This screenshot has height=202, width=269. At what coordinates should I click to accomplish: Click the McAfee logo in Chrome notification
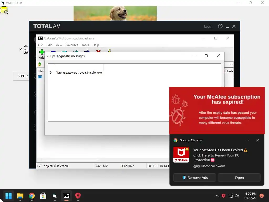181,155
